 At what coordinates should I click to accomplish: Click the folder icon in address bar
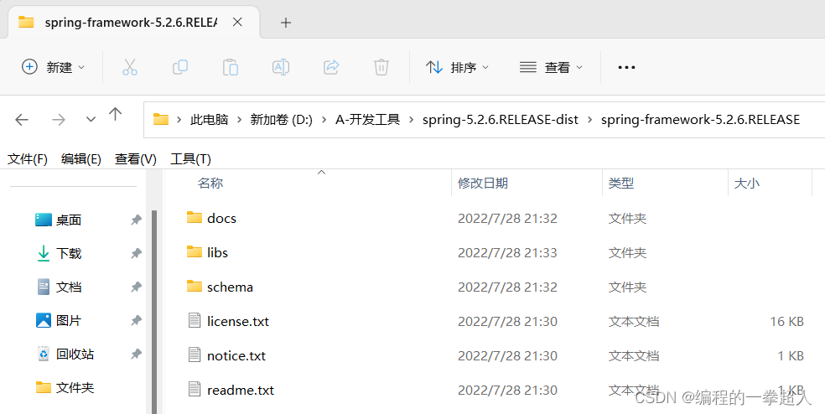[x=160, y=119]
